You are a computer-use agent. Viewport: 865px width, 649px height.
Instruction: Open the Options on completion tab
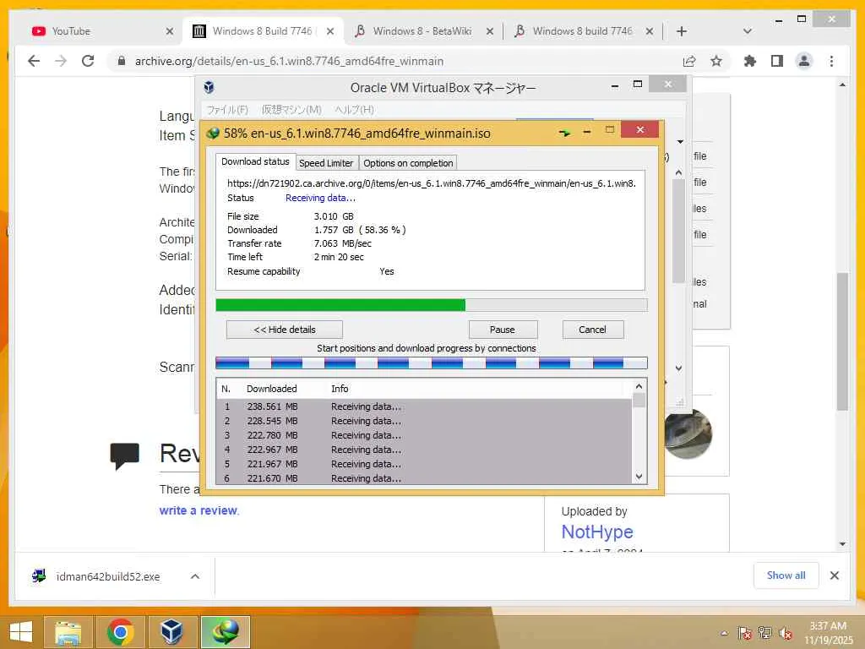coord(408,163)
